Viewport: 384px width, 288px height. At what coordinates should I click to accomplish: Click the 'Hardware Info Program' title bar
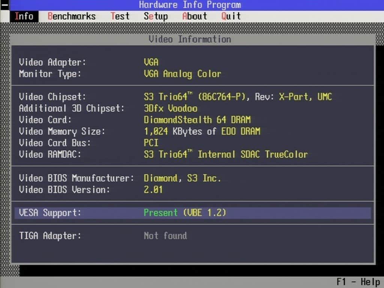point(190,5)
